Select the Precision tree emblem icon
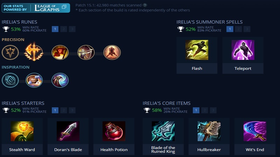 click(x=10, y=52)
